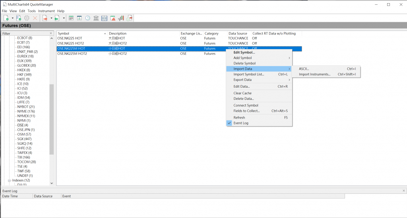Click the open book dictionary icon
The image size is (407, 218).
click(105, 18)
